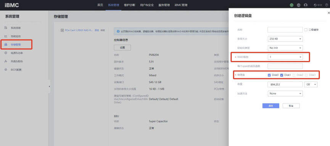Click the blue info icon in notice banner
This screenshot has height=146, width=330.
(118, 31)
